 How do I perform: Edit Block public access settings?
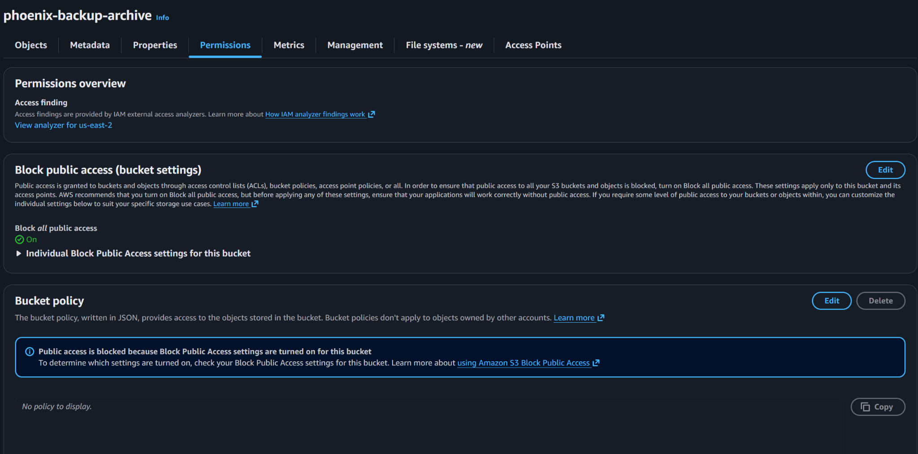click(x=885, y=170)
